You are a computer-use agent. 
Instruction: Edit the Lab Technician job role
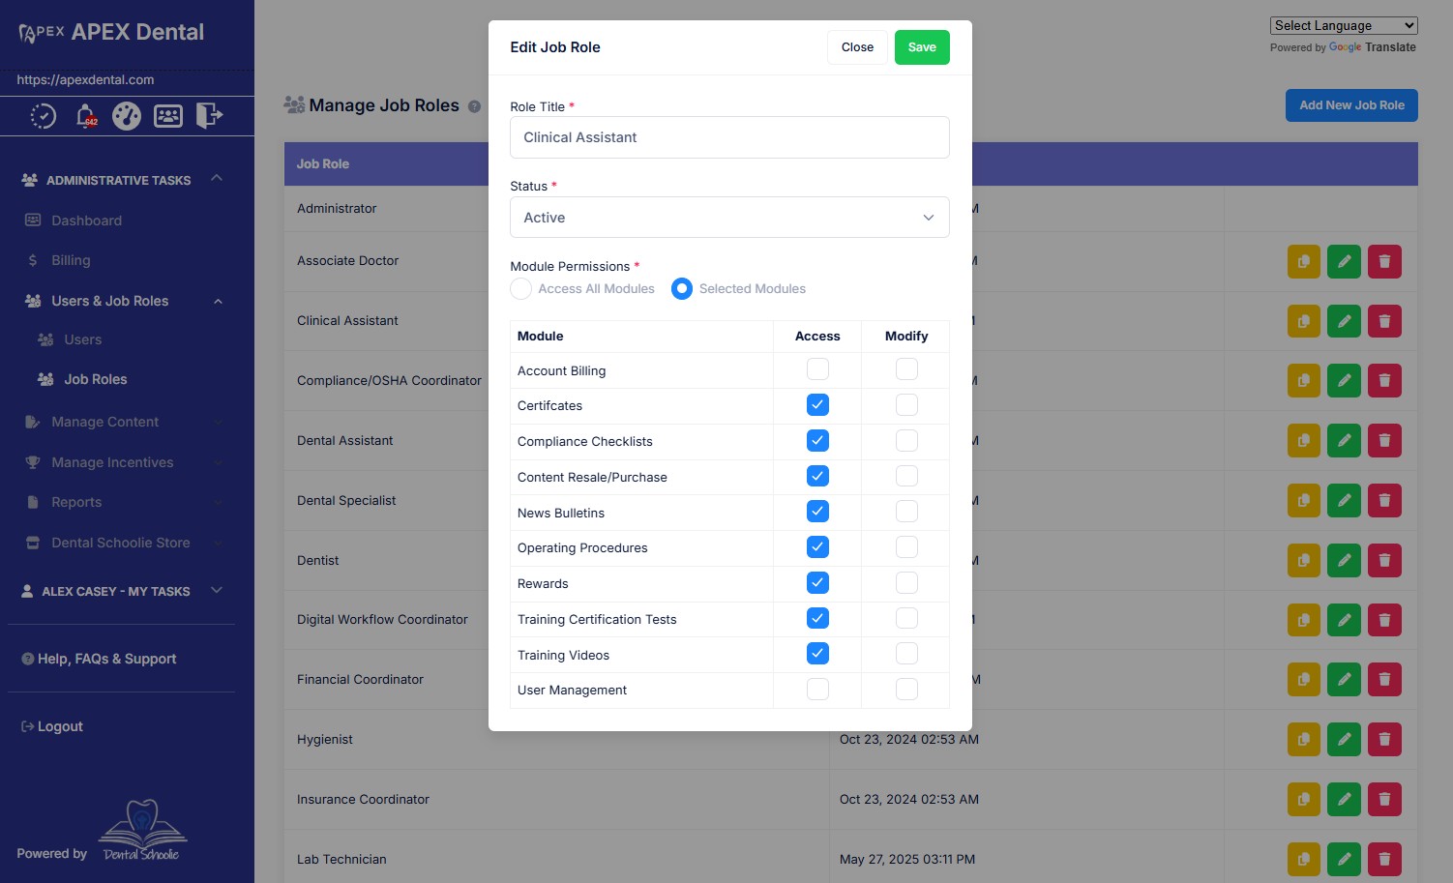point(1345,860)
